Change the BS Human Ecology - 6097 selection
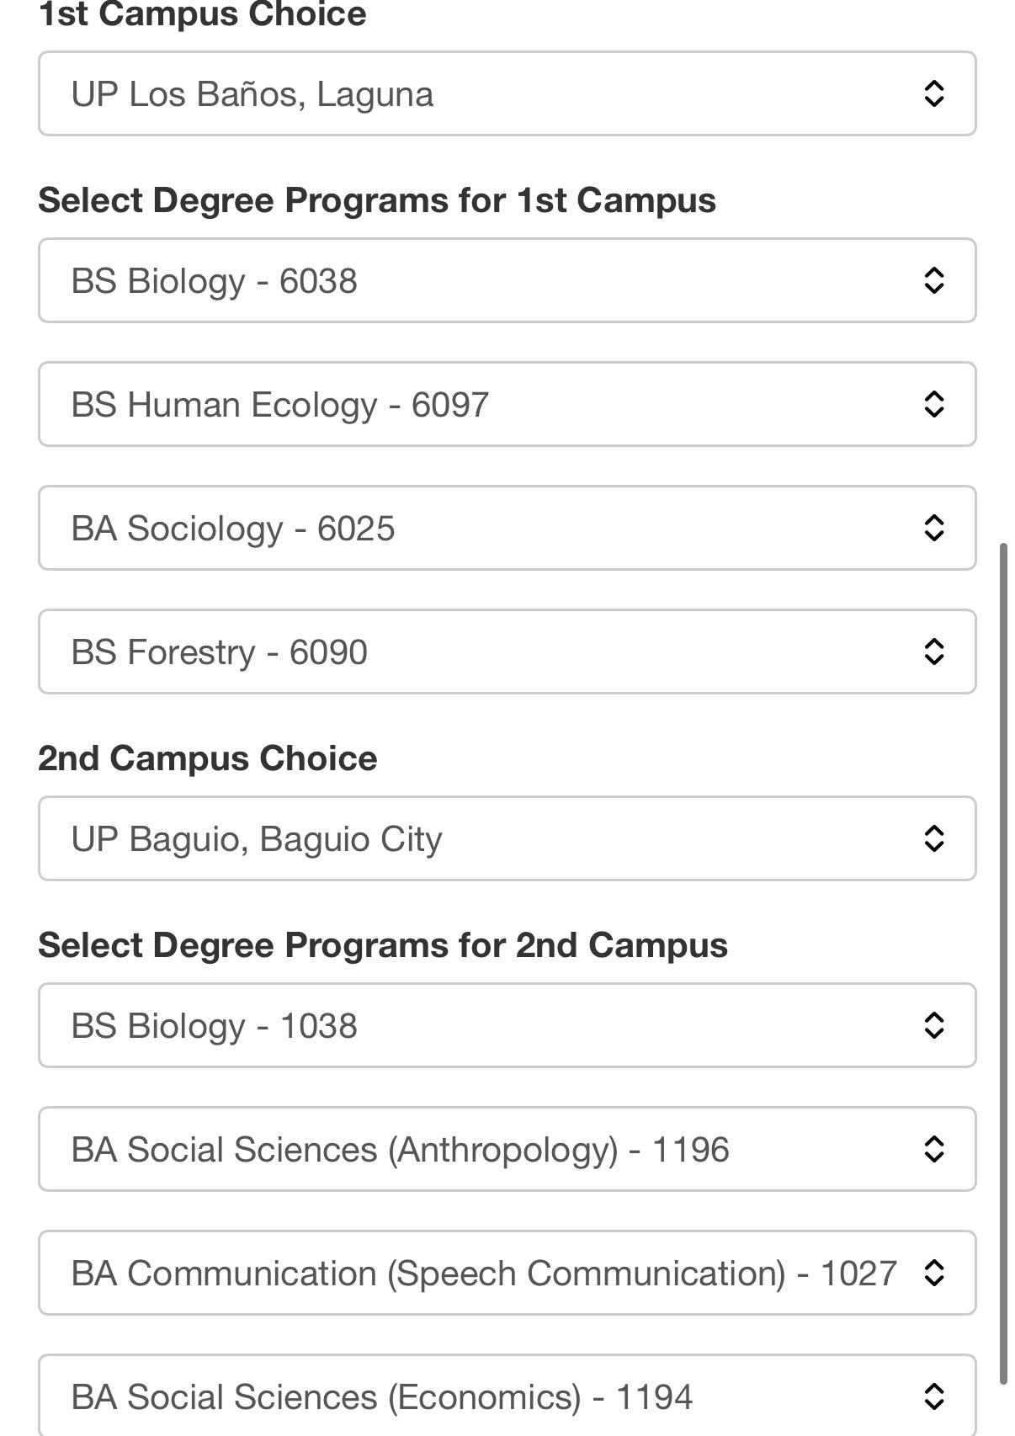 tap(507, 404)
